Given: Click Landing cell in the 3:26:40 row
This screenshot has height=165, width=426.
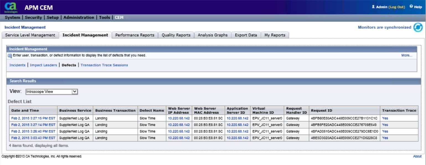Looking at the screenshot, I should point(101,131).
